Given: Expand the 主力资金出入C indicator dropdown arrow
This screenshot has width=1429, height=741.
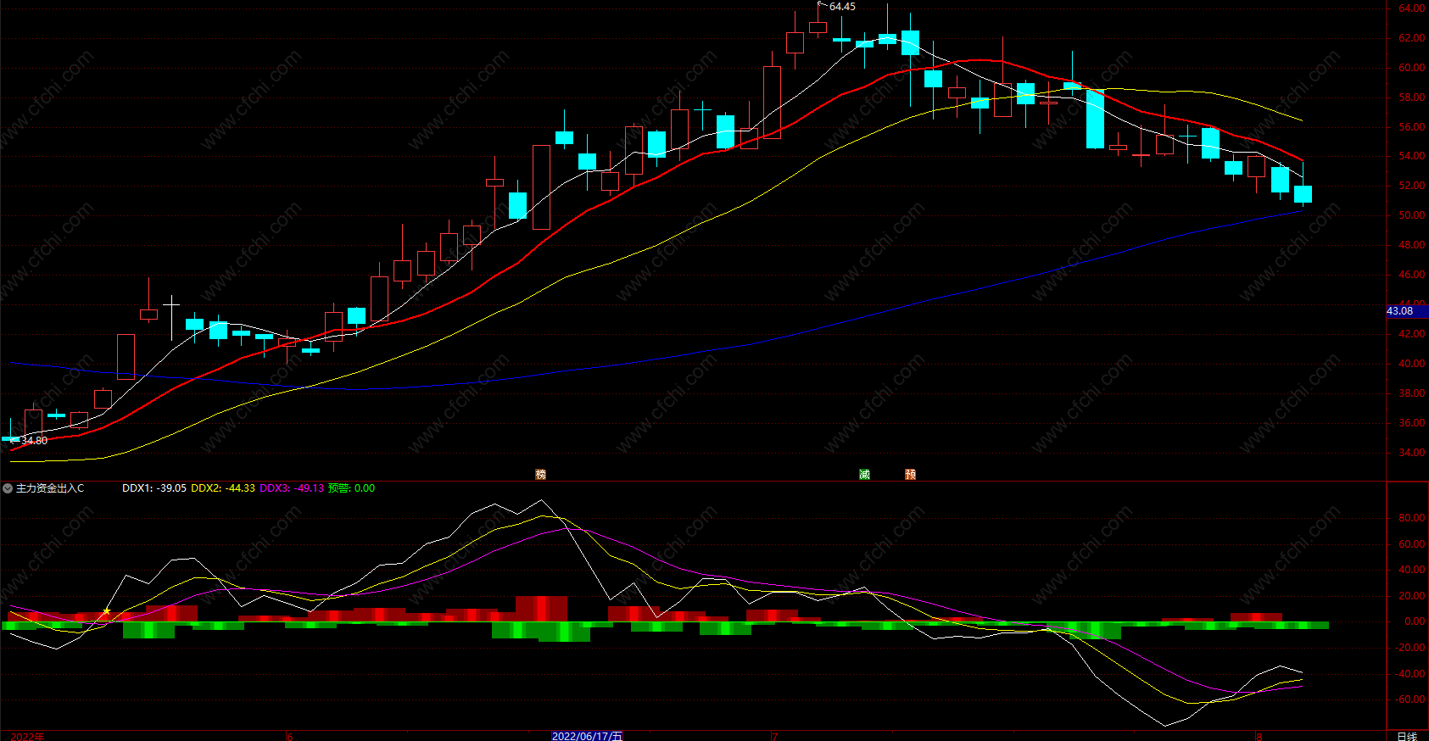Looking at the screenshot, I should [8, 488].
